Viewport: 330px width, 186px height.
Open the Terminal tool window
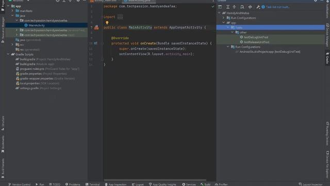pos(92,184)
